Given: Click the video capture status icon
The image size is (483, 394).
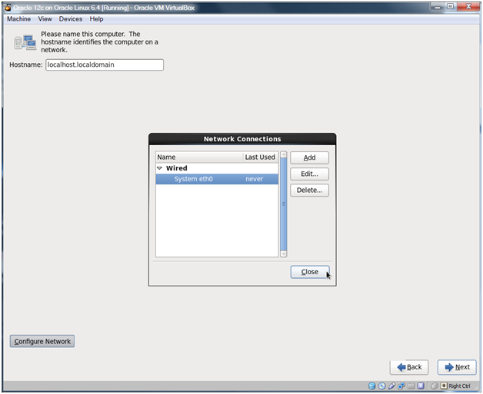Looking at the screenshot, I should tap(421, 386).
